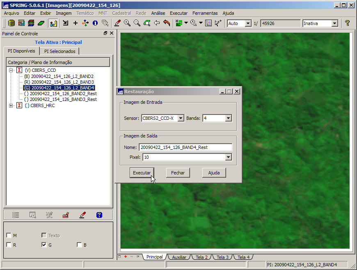Open the Pixel size dropdown

[x=229, y=157]
